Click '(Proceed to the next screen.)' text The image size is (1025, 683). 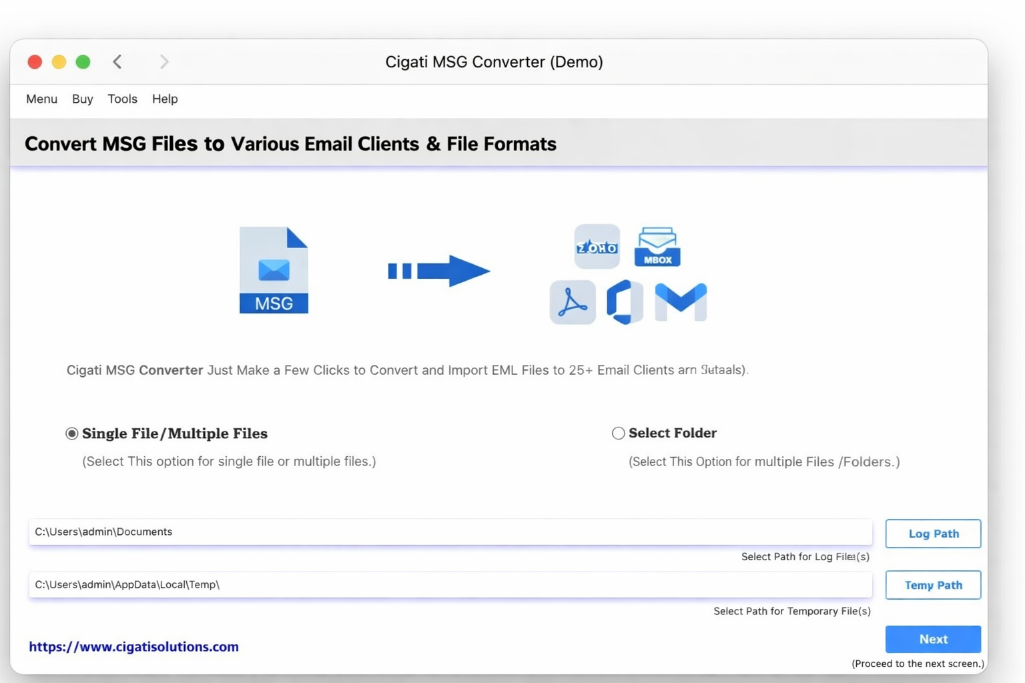918,664
